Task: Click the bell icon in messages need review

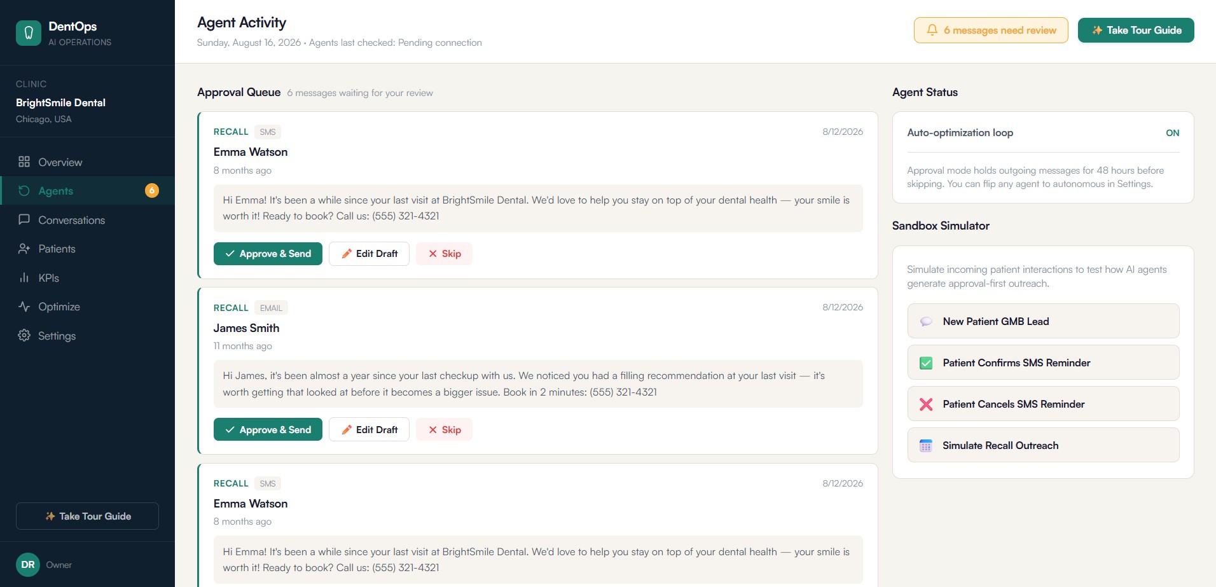Action: pyautogui.click(x=932, y=30)
